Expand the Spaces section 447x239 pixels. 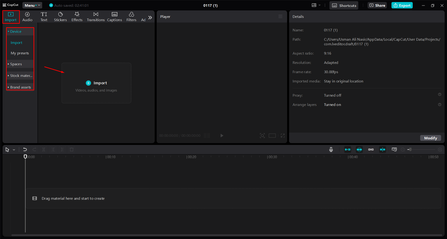(x=20, y=64)
